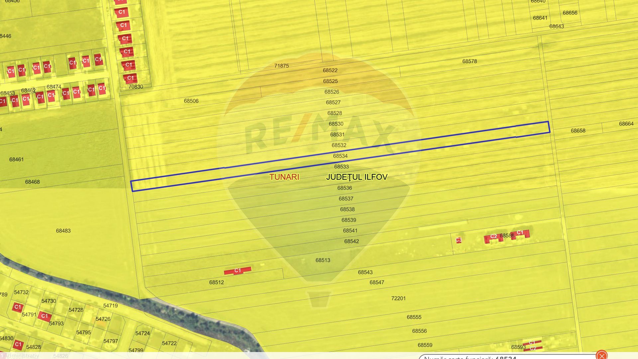Select parcel label 68559

point(425,345)
